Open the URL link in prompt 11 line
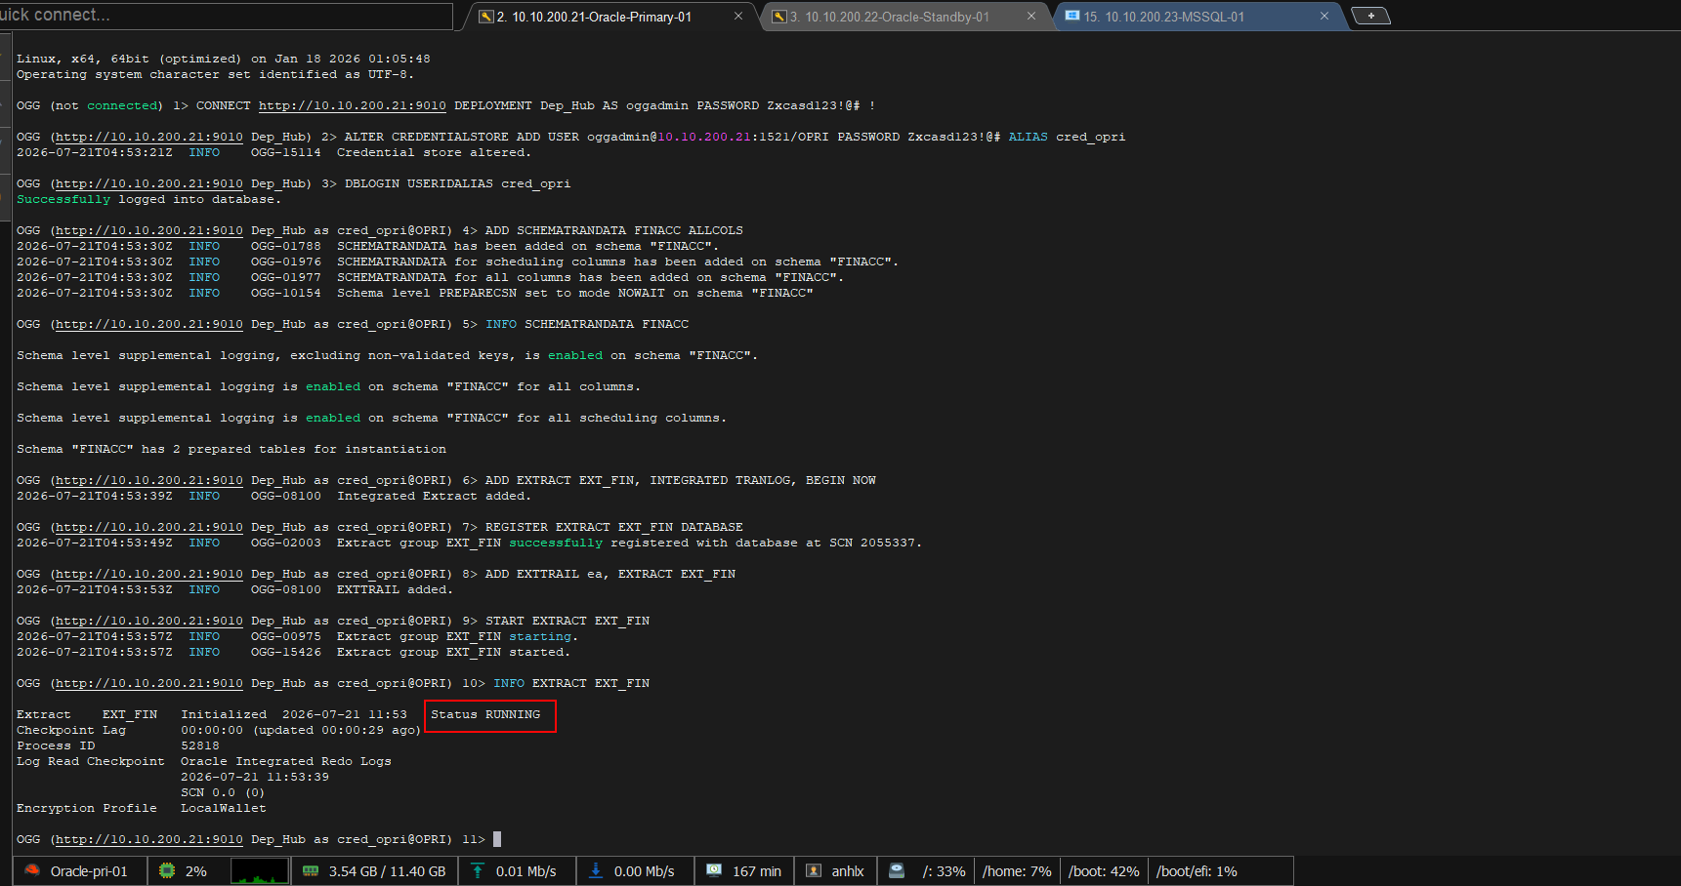1681x886 pixels. point(148,839)
